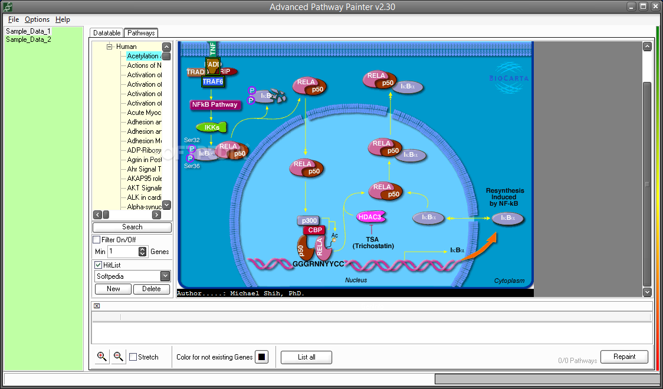
Task: Select the ADP-Ribosy pathway item
Action: [144, 150]
